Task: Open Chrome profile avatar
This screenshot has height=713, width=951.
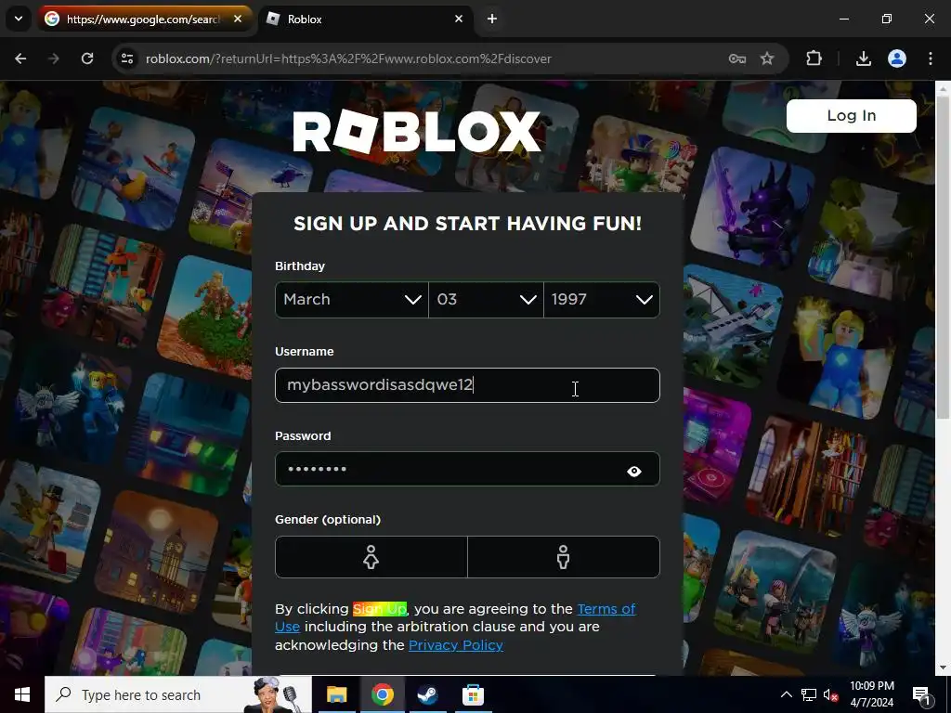Action: pos(897,58)
